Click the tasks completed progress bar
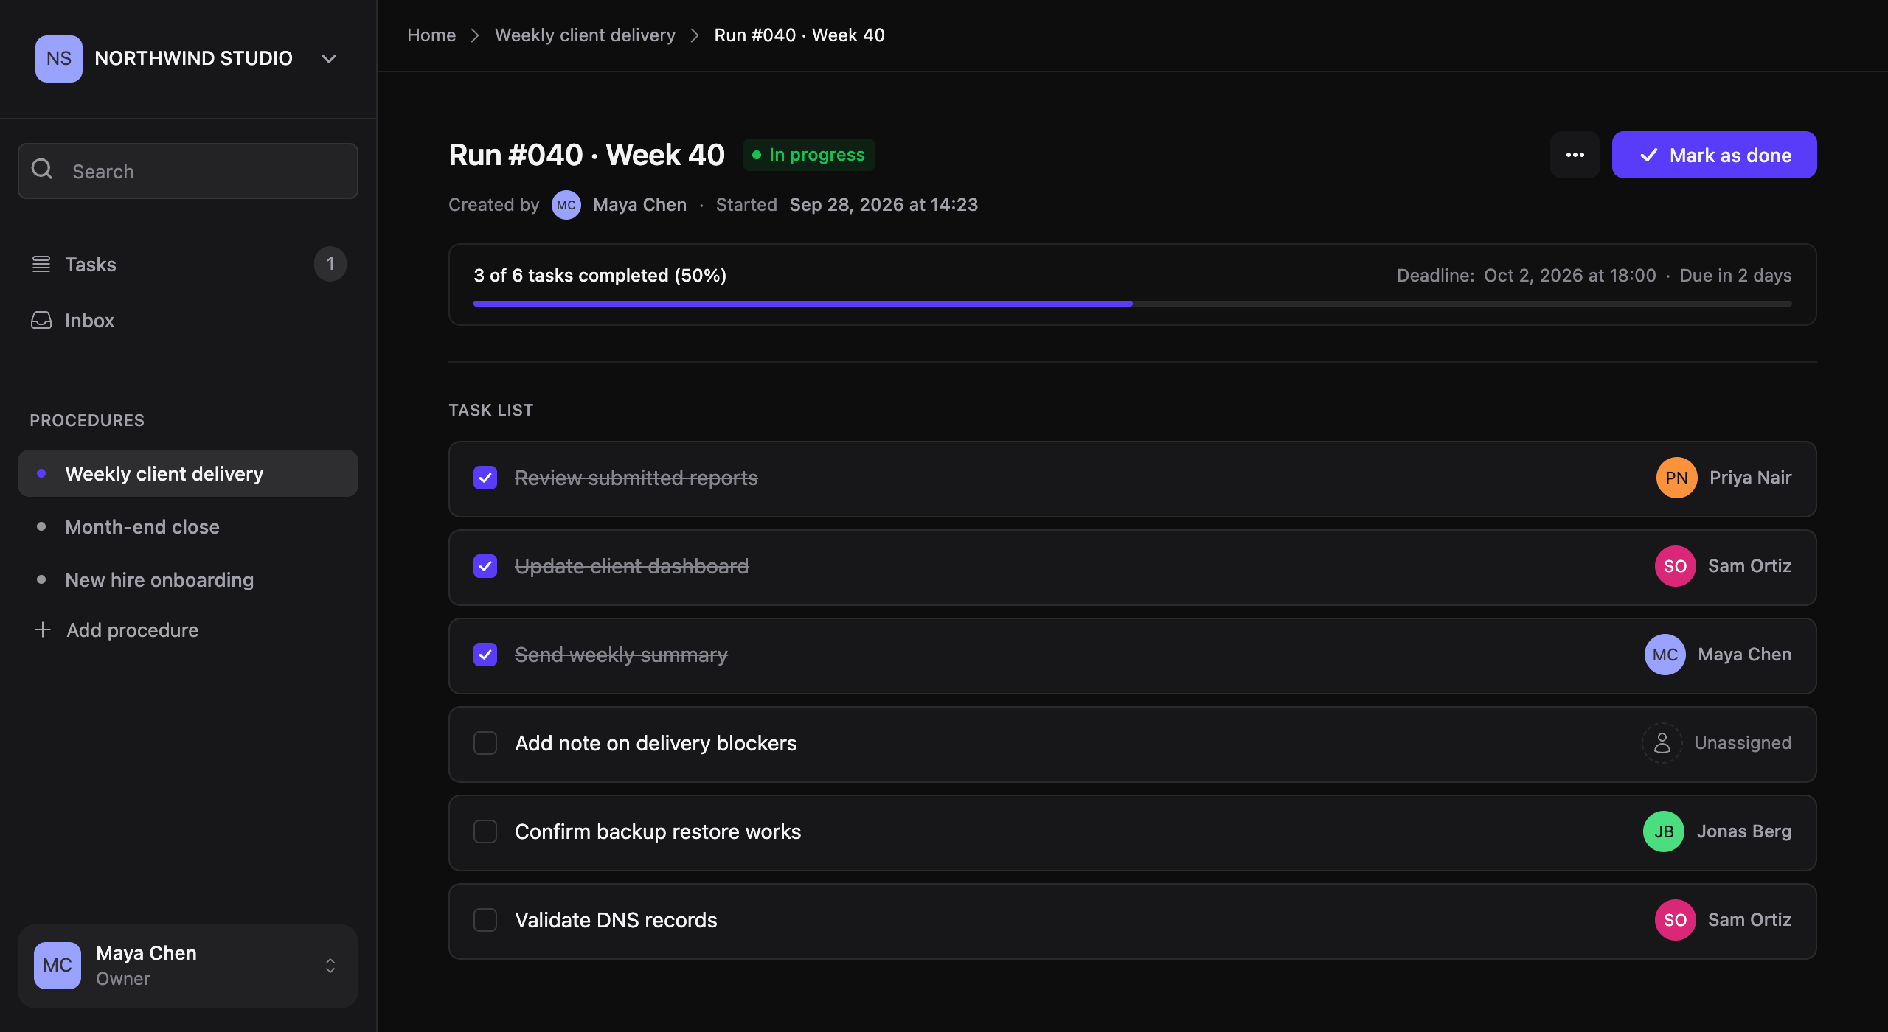Viewport: 1888px width, 1032px height. click(1133, 304)
